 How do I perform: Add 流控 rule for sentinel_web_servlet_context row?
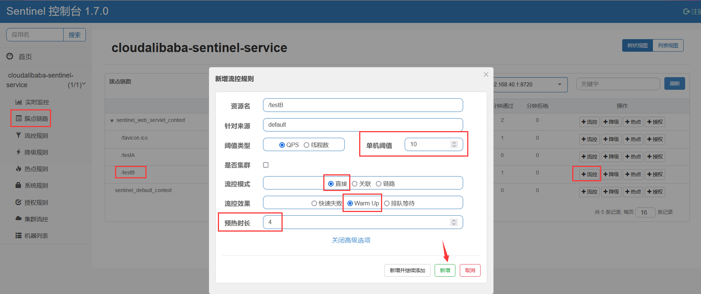[589, 122]
